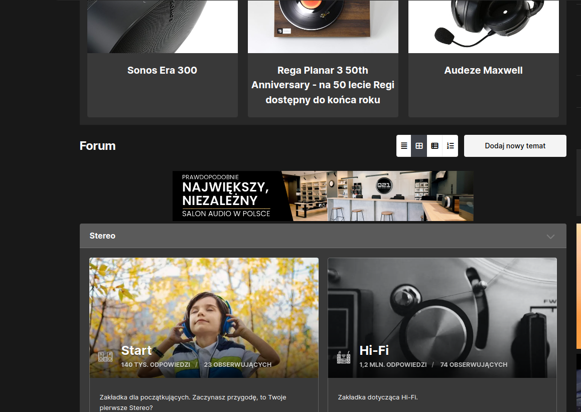Open the Rega Planar 3 50th Anniversary article
581x412 pixels.
click(323, 85)
